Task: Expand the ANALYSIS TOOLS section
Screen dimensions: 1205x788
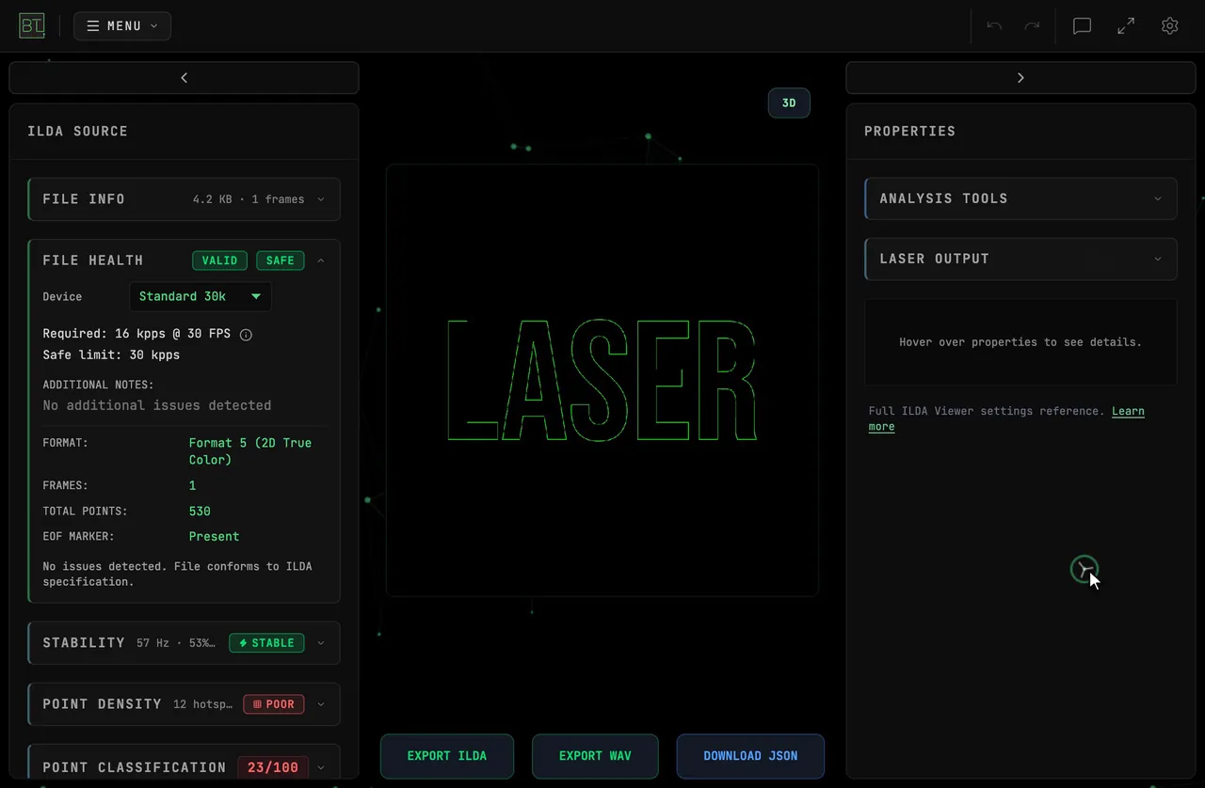Action: pyautogui.click(x=1020, y=198)
